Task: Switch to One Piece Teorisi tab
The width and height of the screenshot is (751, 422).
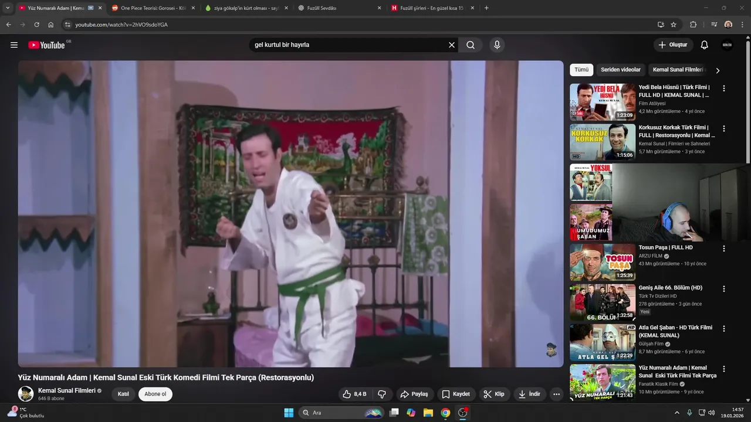Action: [x=154, y=8]
